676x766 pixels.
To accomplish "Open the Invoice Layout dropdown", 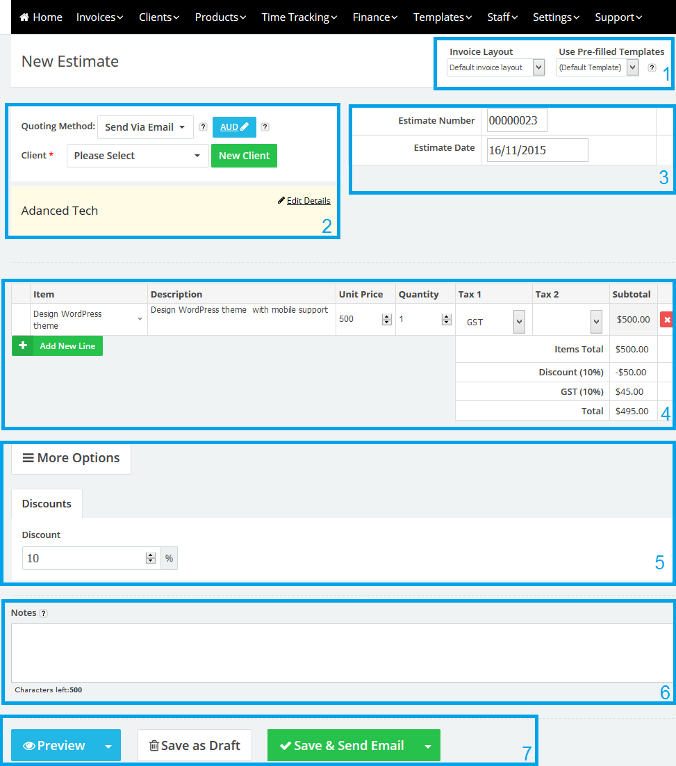I will tap(495, 67).
